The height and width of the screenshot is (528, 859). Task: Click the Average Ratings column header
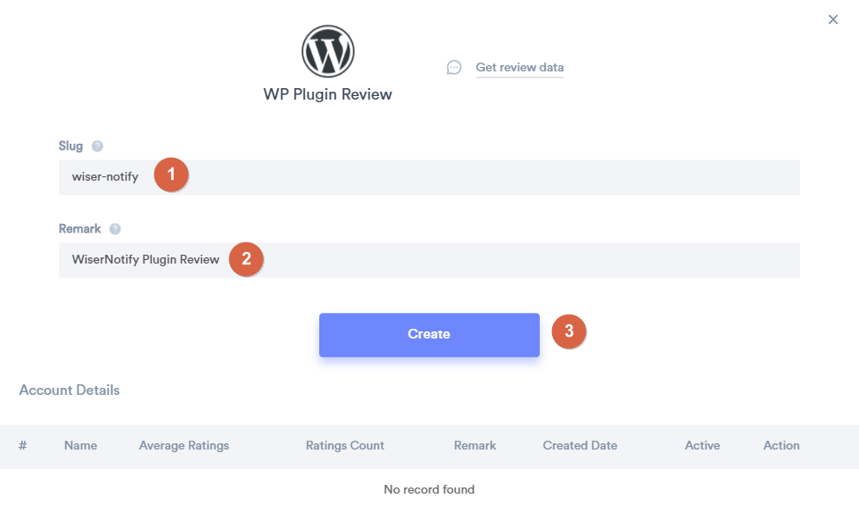[x=184, y=446]
